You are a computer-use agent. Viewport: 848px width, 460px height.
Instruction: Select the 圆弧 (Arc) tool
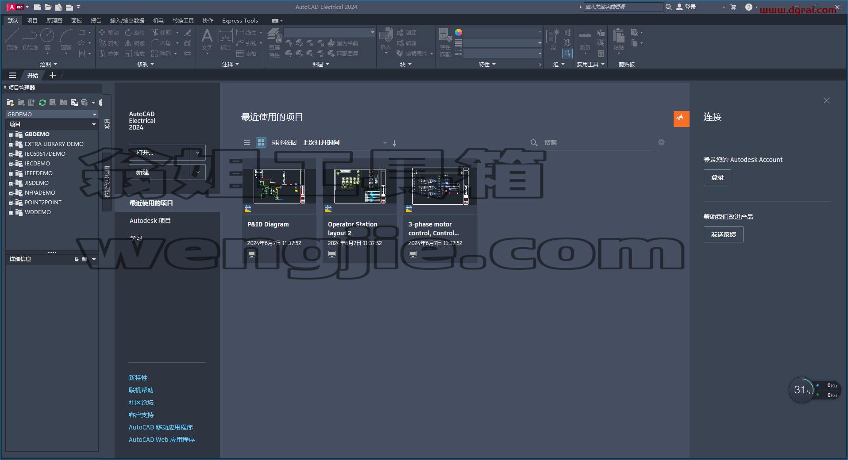pyautogui.click(x=66, y=39)
